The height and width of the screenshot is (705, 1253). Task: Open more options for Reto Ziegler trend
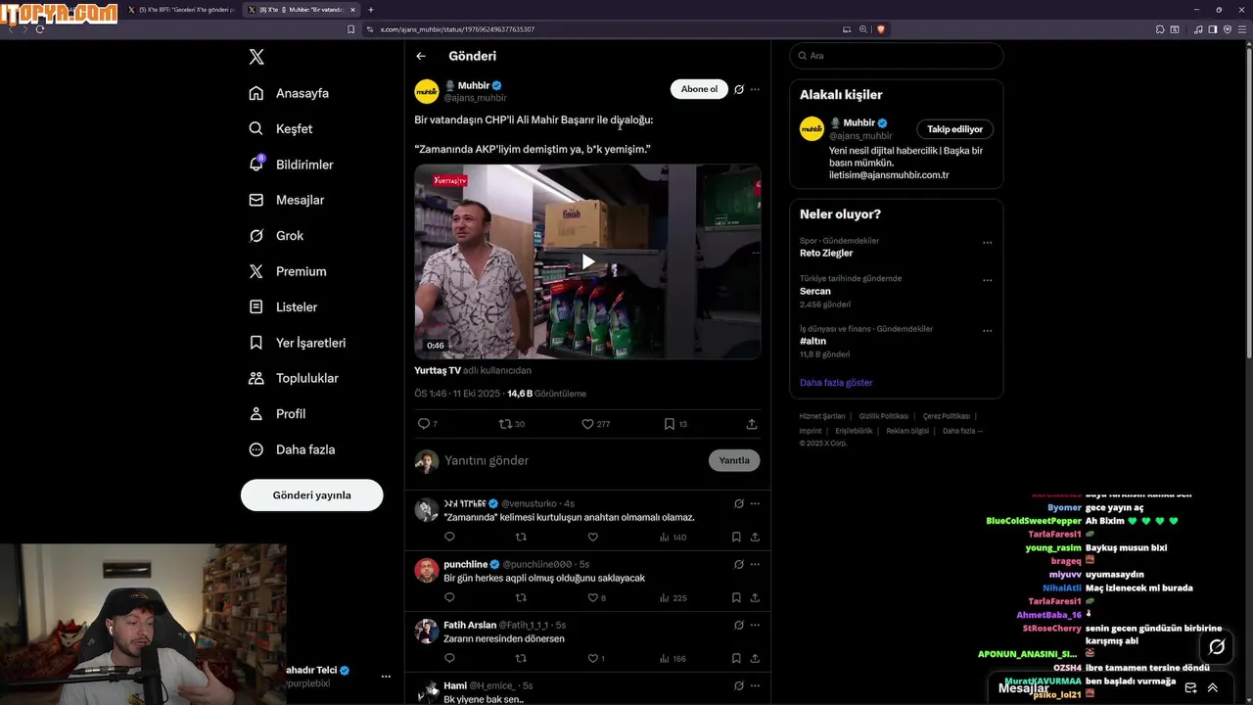point(987,243)
